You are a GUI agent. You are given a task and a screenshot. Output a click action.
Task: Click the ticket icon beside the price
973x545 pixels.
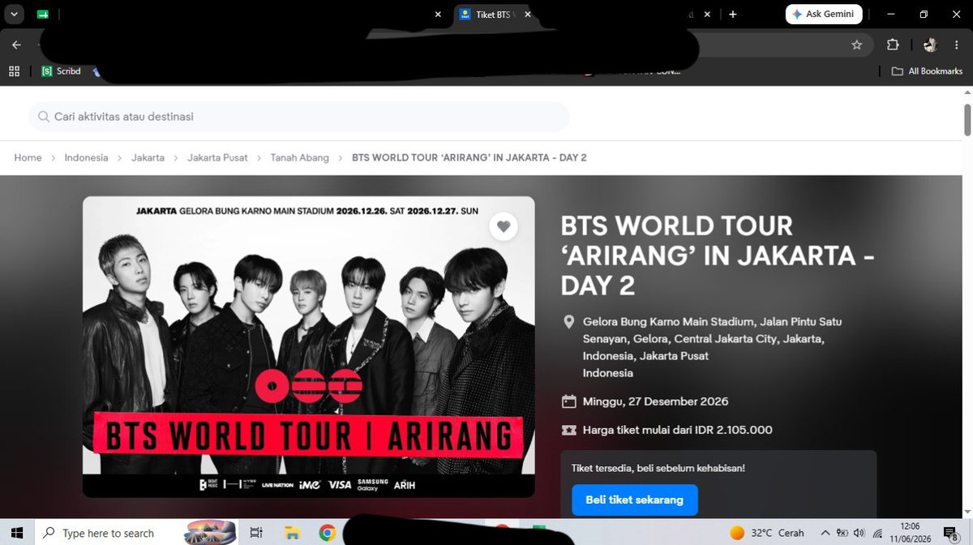click(569, 430)
